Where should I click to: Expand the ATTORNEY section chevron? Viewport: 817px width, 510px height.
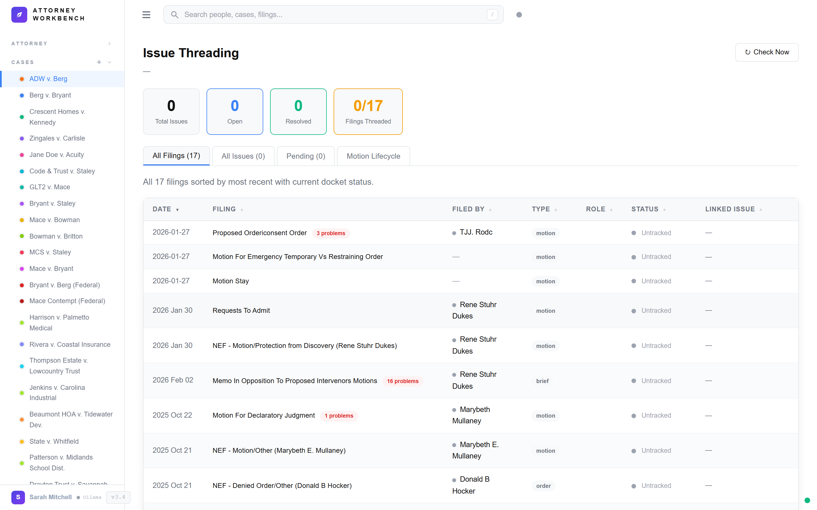[x=109, y=43]
